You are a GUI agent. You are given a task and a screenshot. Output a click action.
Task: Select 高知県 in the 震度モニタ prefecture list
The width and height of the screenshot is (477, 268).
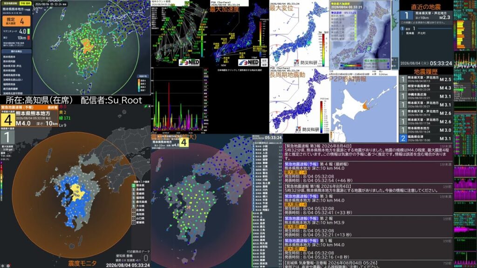point(141,214)
